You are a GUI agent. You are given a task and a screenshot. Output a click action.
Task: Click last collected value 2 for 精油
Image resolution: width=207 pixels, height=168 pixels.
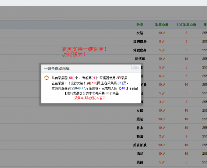pyautogui.click(x=186, y=136)
